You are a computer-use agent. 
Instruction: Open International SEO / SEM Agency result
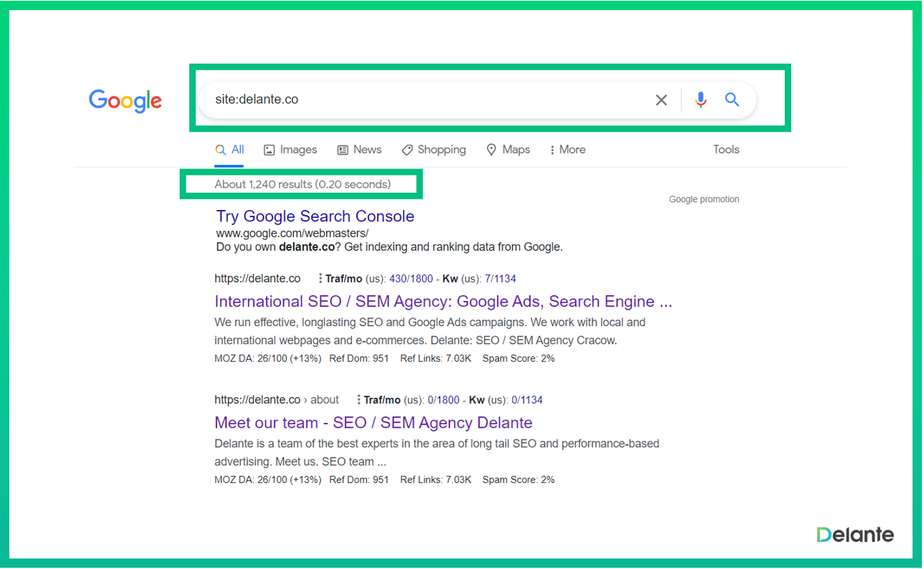coord(443,302)
